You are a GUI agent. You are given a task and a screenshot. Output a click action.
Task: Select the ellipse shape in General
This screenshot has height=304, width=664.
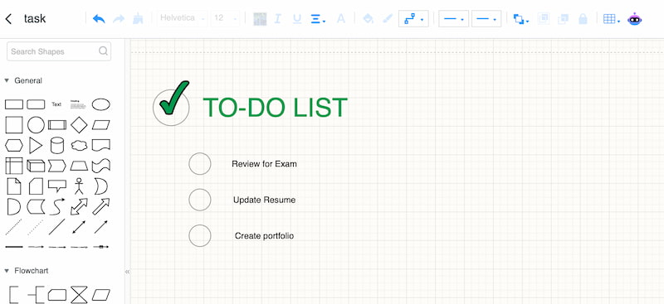[100, 104]
